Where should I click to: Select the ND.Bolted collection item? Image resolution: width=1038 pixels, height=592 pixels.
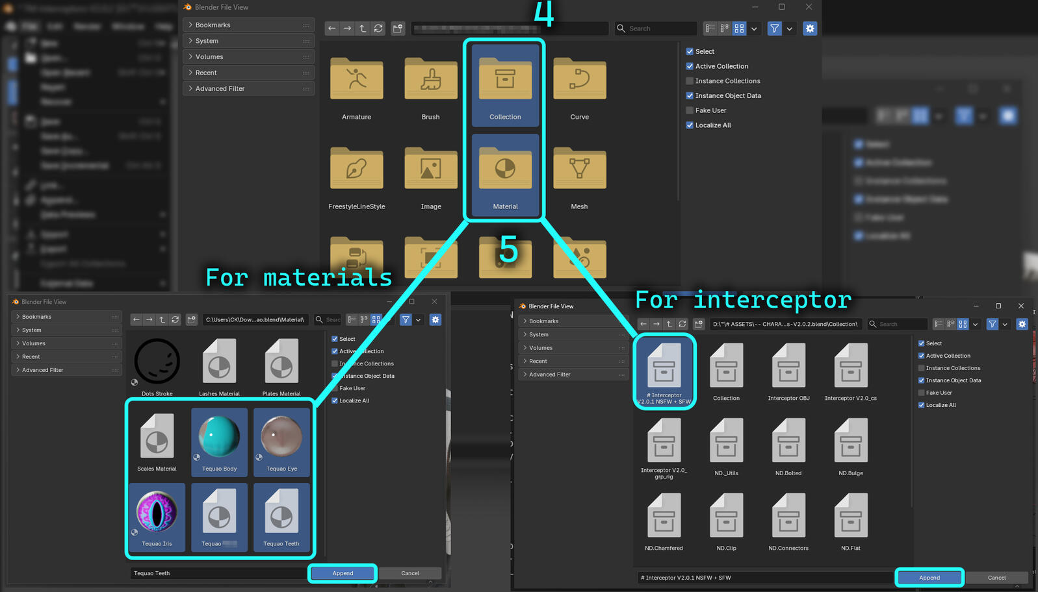pos(788,443)
